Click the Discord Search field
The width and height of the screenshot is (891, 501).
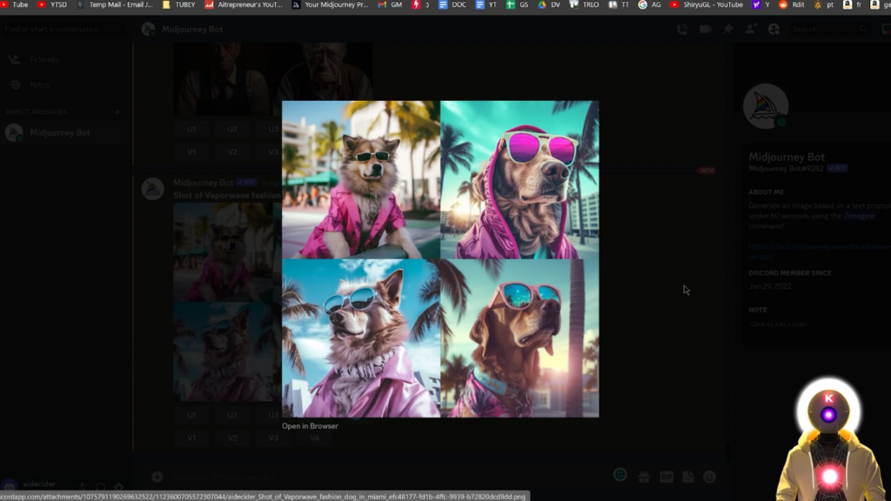(828, 29)
